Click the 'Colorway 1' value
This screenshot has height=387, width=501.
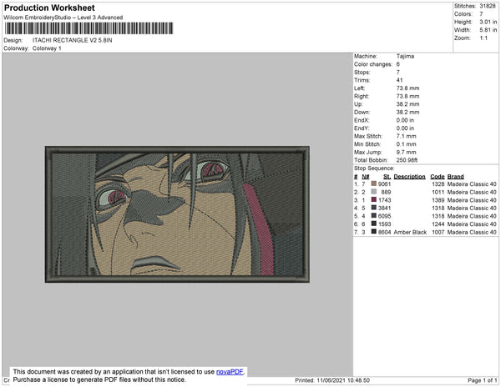(47, 48)
